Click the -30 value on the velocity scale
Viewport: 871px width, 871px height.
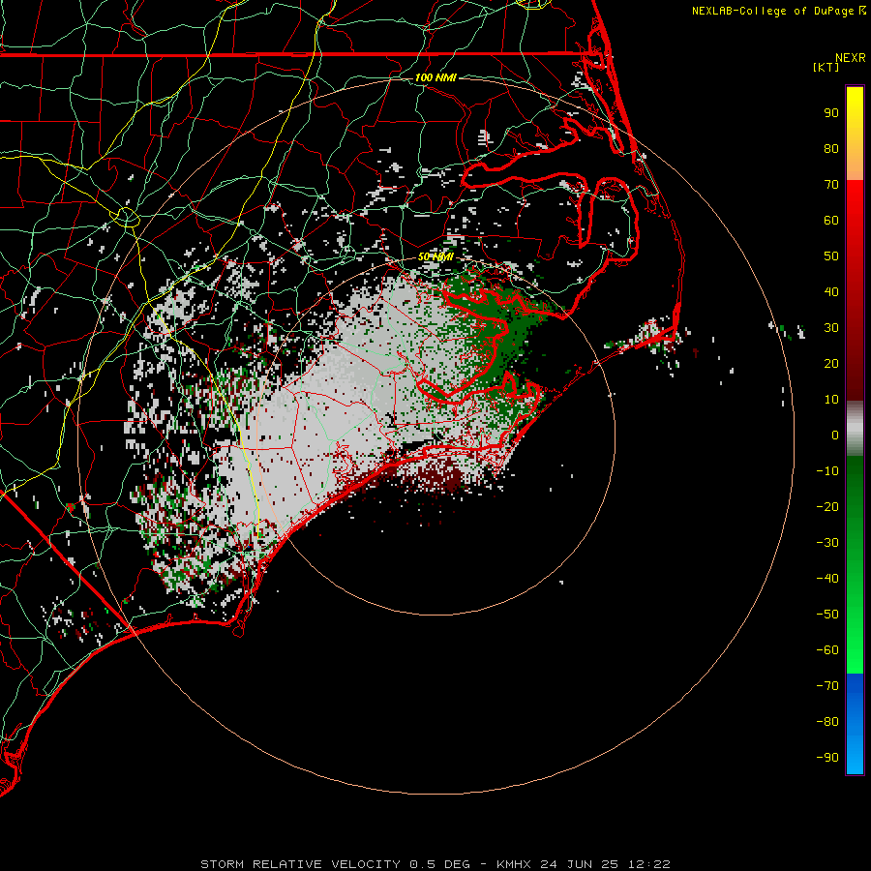[x=827, y=543]
